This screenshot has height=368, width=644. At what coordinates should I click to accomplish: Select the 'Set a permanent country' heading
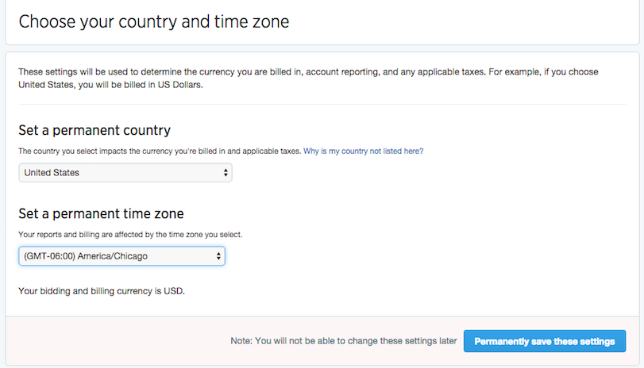tap(94, 130)
